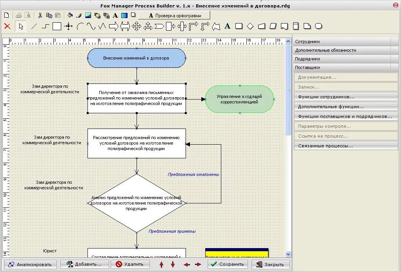
Task: Select the decision diamond shape
Action: coord(250,26)
